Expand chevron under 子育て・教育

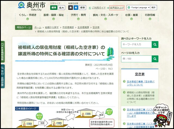click(78, 19)
